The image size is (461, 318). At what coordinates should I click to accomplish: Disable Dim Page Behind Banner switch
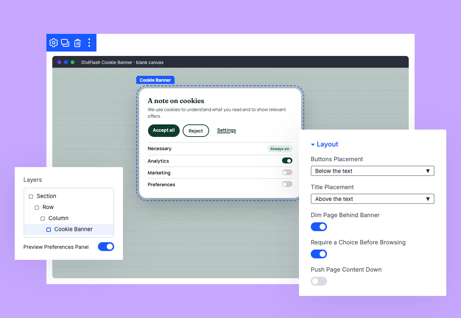point(319,227)
